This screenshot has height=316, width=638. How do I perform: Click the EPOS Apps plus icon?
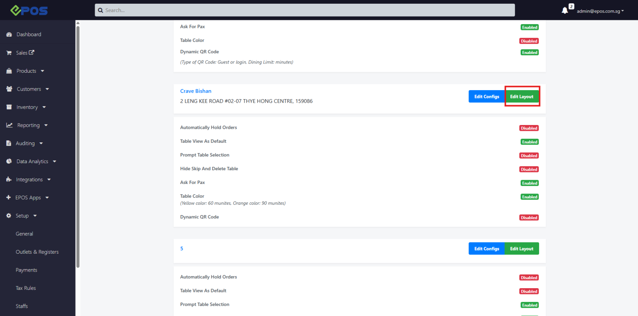[9, 198]
